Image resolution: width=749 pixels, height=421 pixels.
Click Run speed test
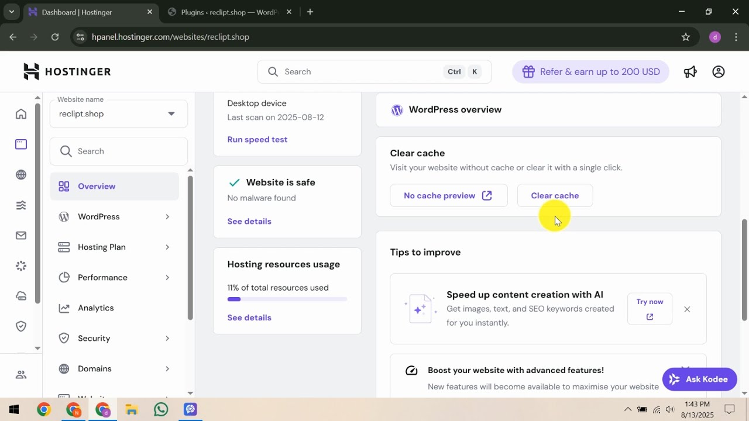257,140
